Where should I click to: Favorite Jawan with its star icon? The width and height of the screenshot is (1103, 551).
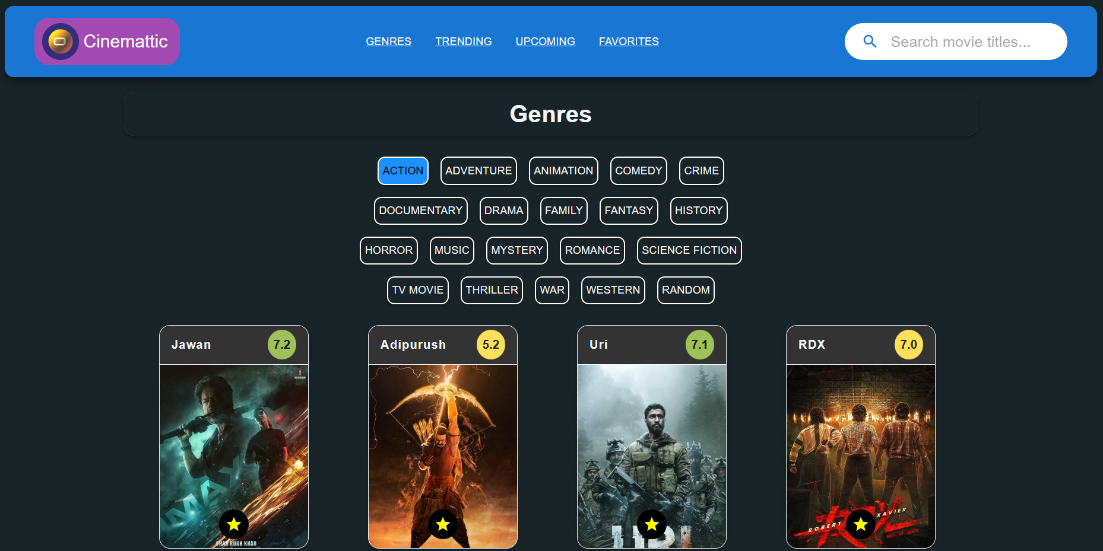234,524
